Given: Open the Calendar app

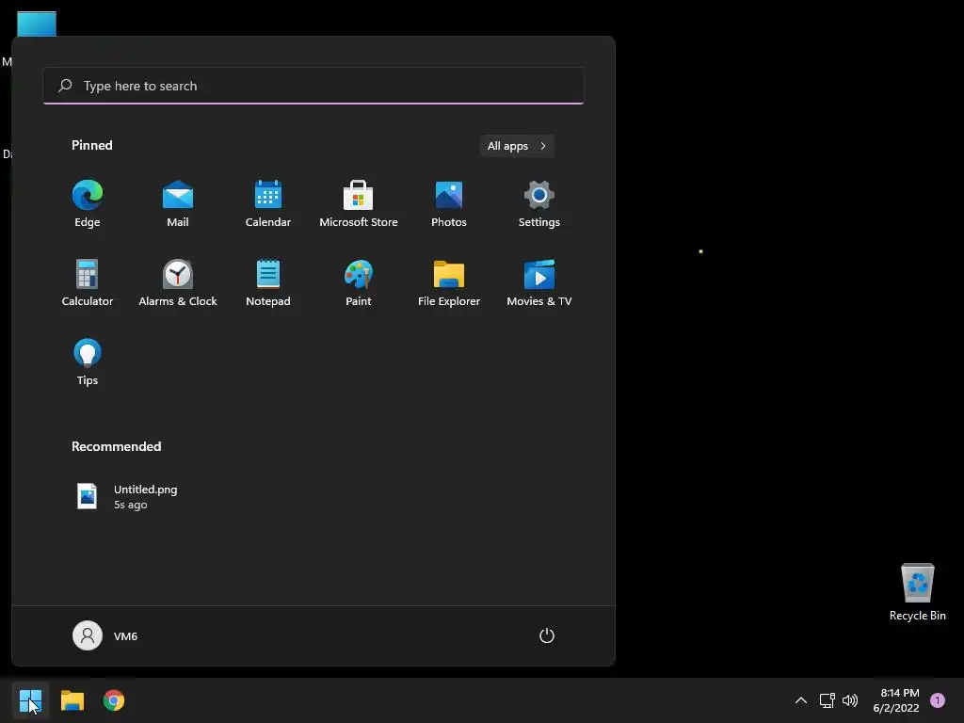Looking at the screenshot, I should (x=268, y=204).
